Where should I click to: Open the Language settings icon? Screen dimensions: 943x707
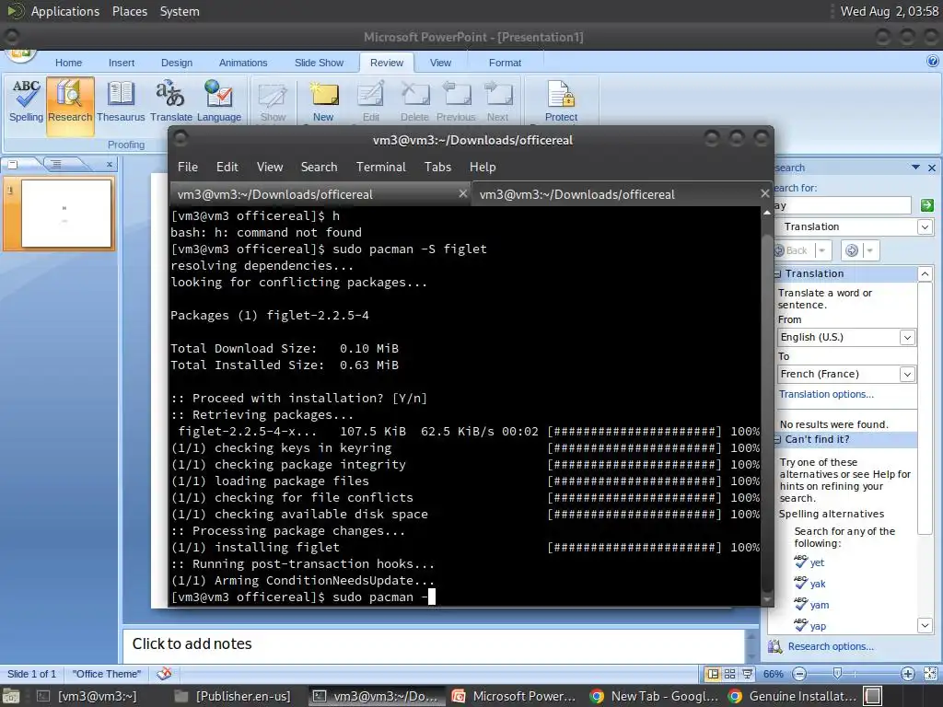[x=219, y=101]
